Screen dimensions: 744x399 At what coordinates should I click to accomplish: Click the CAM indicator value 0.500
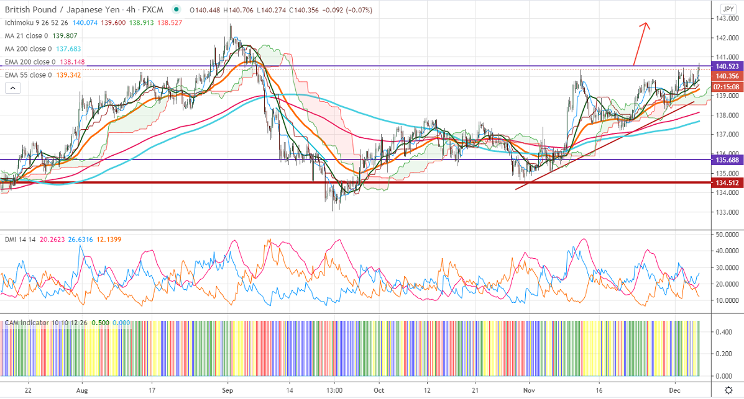click(101, 323)
